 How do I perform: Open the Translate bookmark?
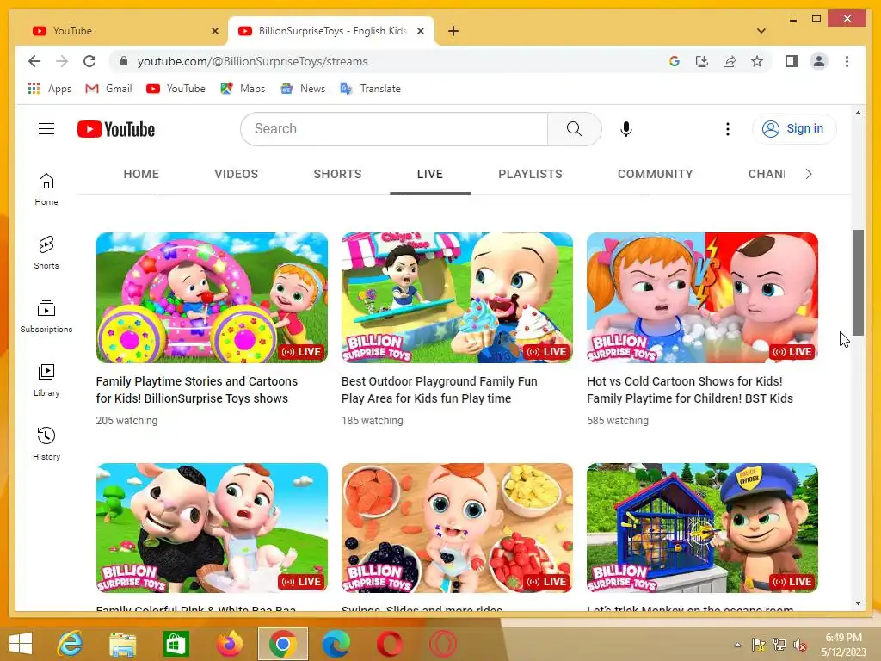click(x=370, y=89)
